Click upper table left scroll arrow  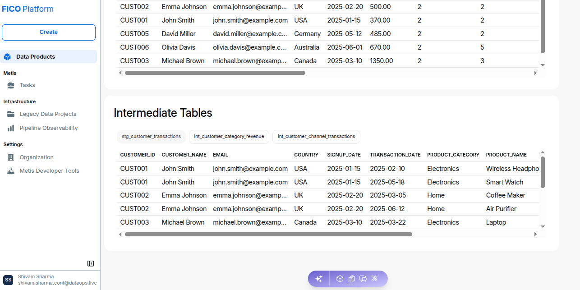[x=120, y=73]
